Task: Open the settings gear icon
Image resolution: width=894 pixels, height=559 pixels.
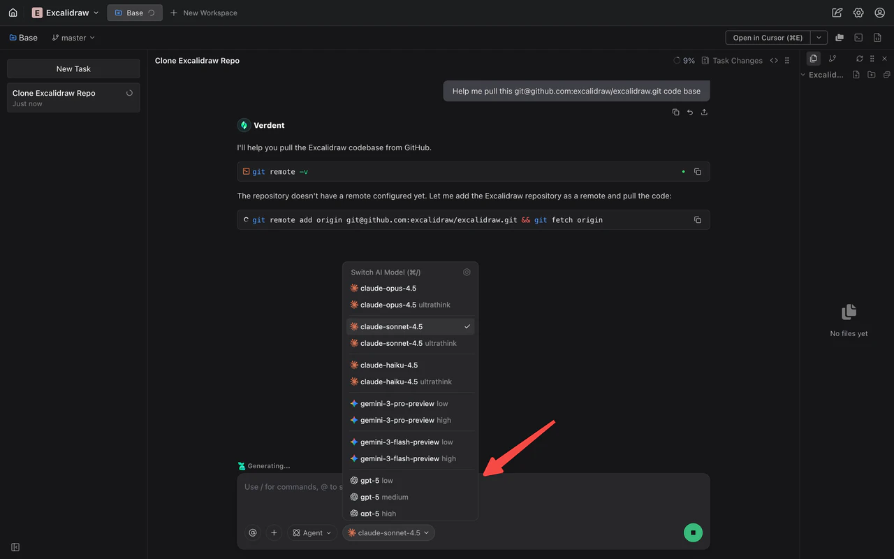Action: coord(858,13)
